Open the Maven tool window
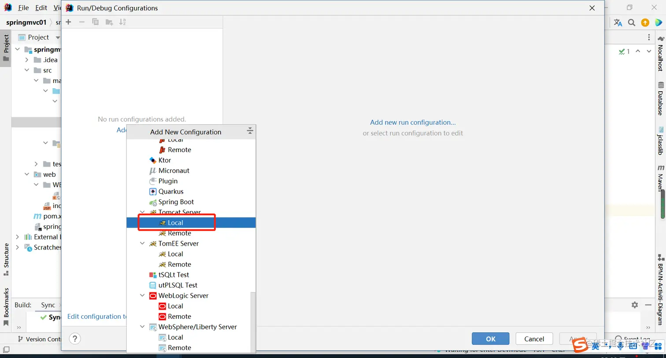Image resolution: width=666 pixels, height=358 pixels. (x=661, y=178)
